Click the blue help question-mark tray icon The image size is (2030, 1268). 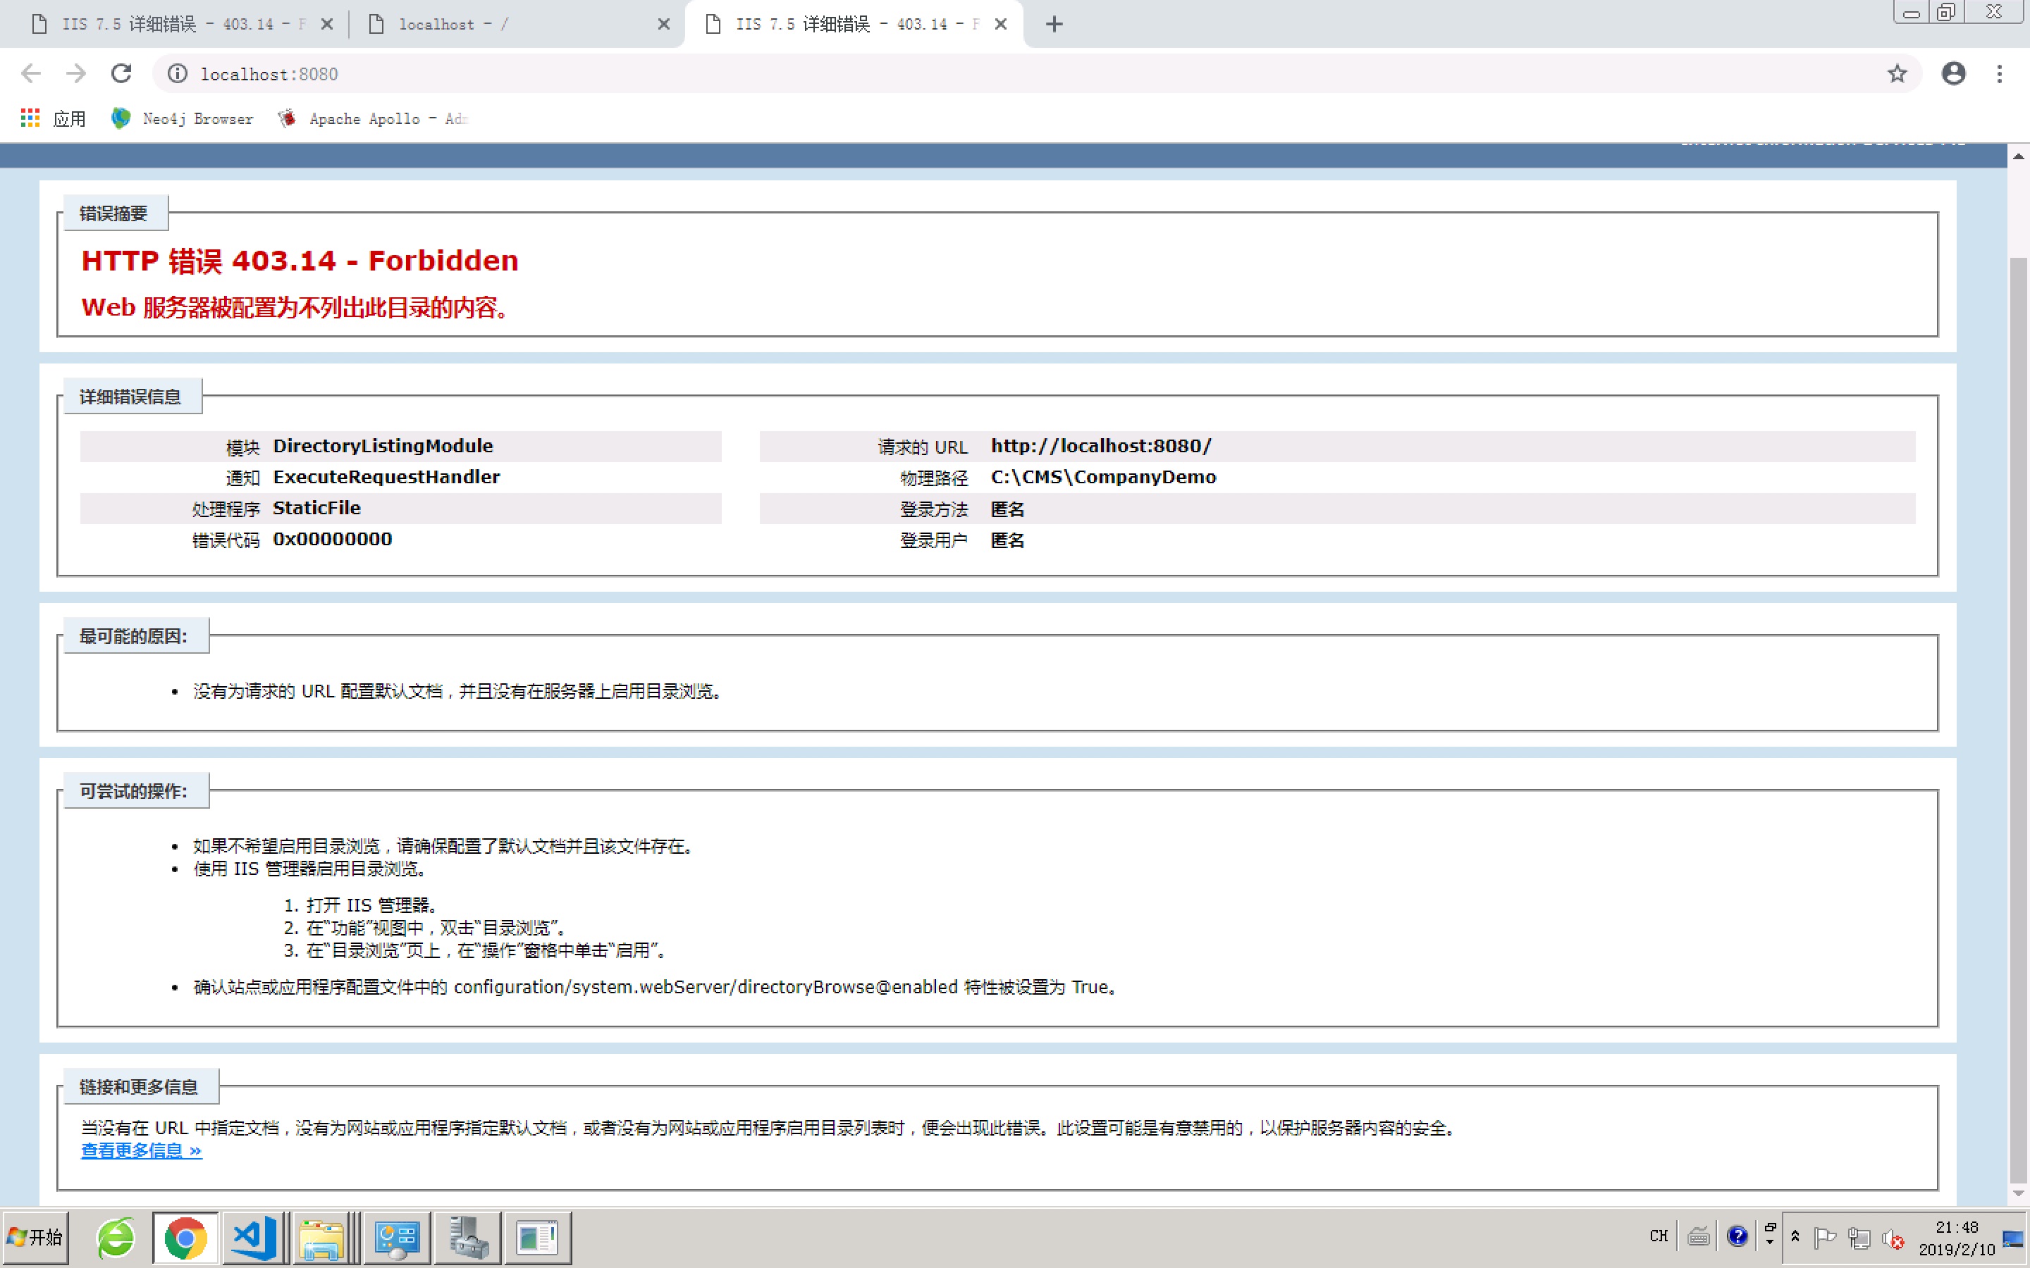[x=1737, y=1236]
